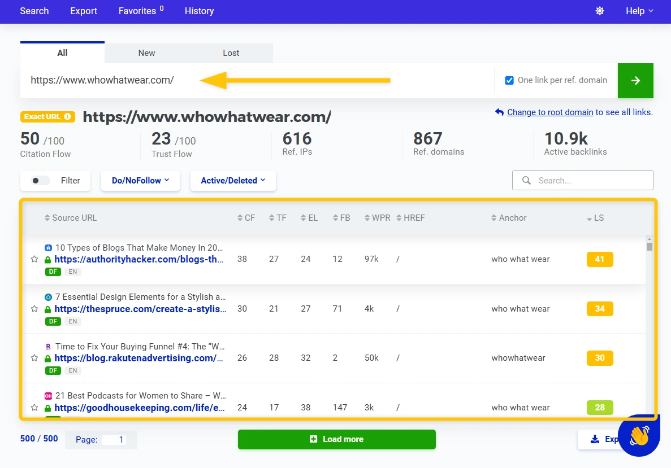Expand the Do/NoFollow dropdown
This screenshot has height=468, width=671.
click(140, 180)
